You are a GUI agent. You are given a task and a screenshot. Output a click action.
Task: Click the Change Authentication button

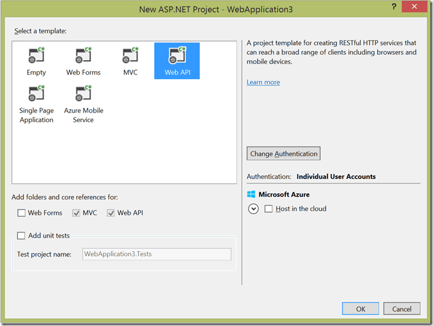(x=283, y=154)
